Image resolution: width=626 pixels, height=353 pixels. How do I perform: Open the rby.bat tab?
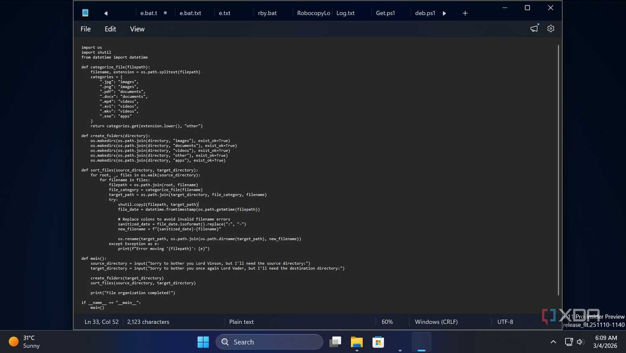click(267, 13)
